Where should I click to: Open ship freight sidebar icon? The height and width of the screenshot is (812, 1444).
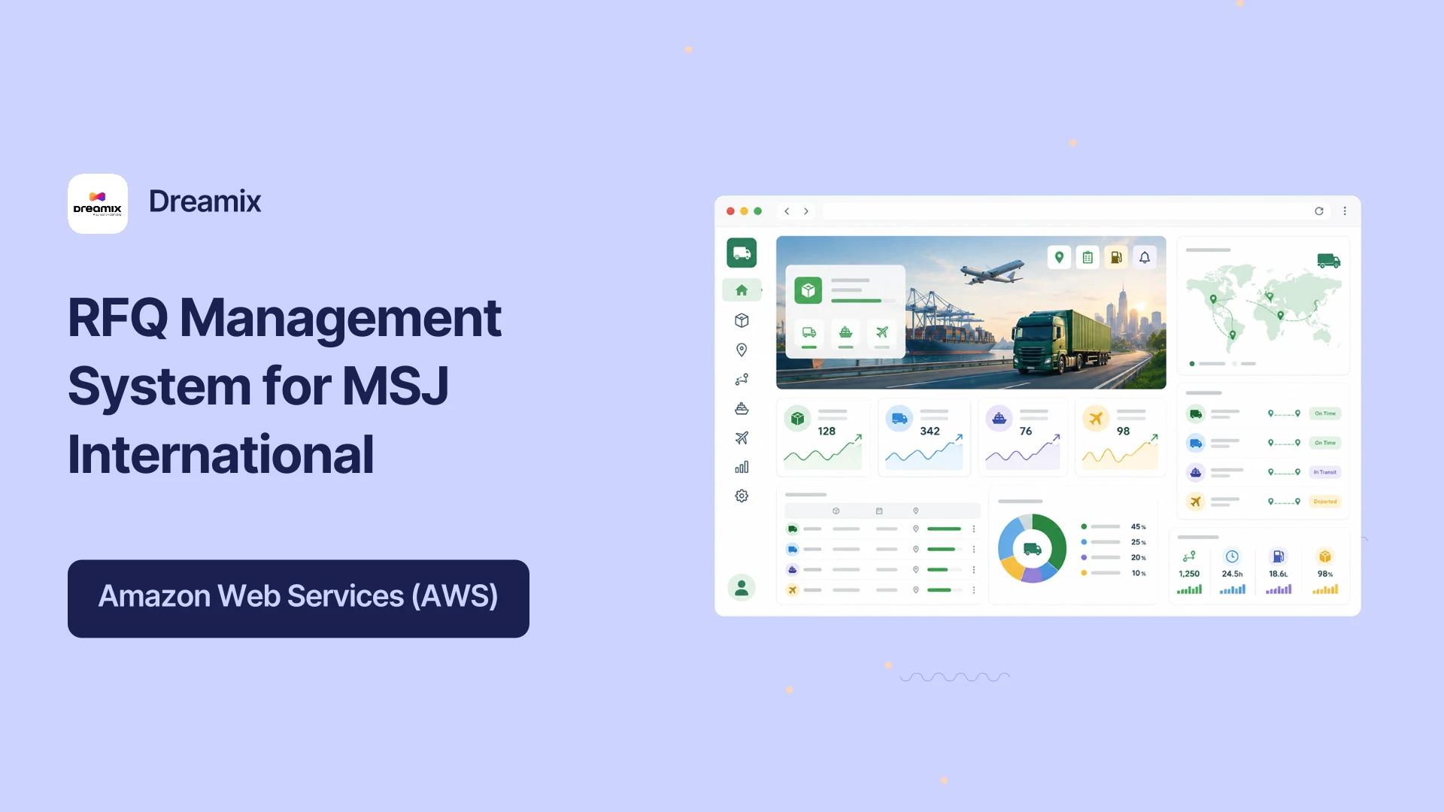pos(742,409)
